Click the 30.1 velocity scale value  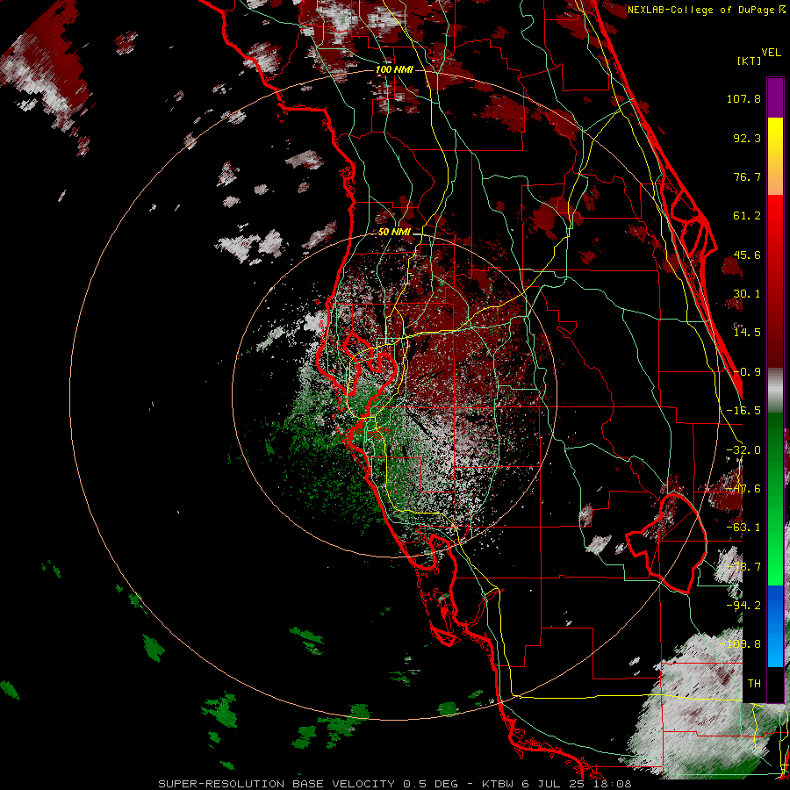(747, 294)
